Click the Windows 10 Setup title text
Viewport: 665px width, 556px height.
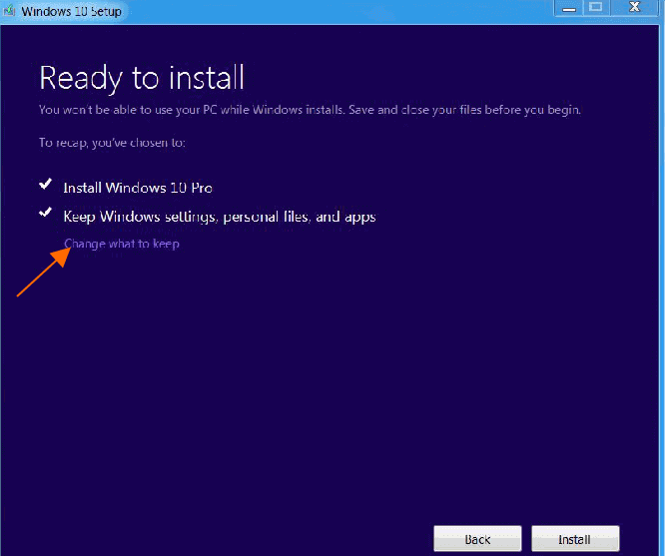[x=71, y=11]
